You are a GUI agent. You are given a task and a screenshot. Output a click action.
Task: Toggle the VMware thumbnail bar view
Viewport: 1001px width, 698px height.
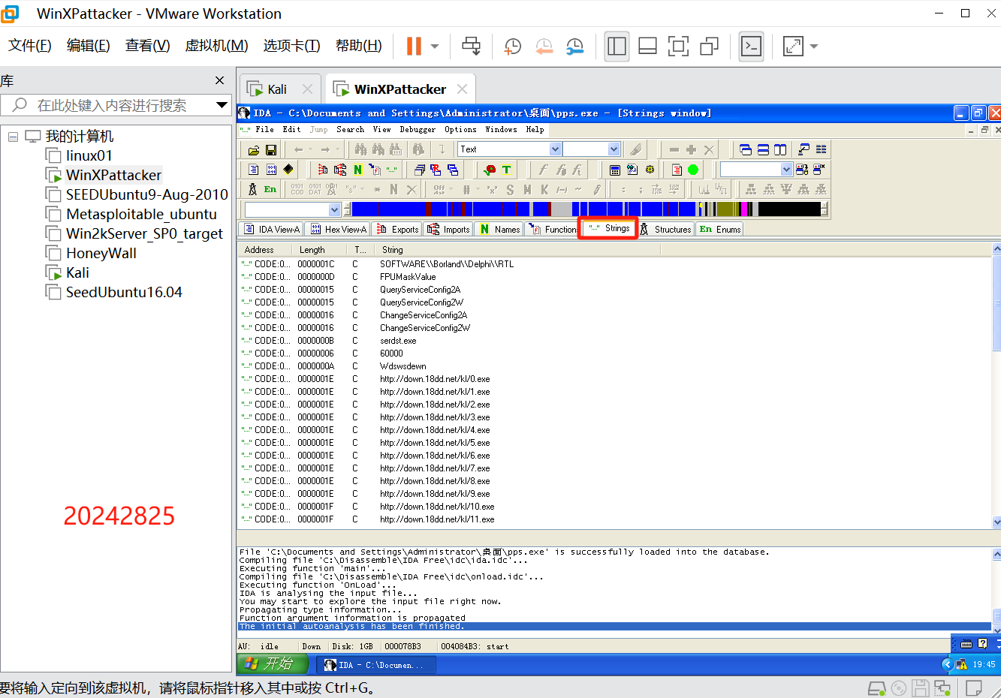(x=647, y=47)
